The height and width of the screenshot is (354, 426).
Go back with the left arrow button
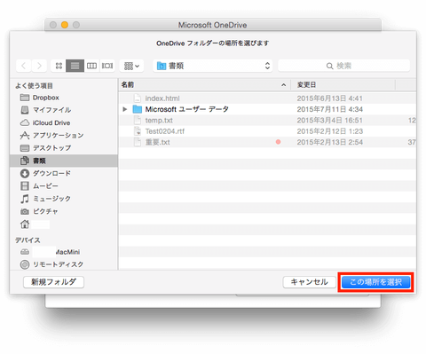24,66
